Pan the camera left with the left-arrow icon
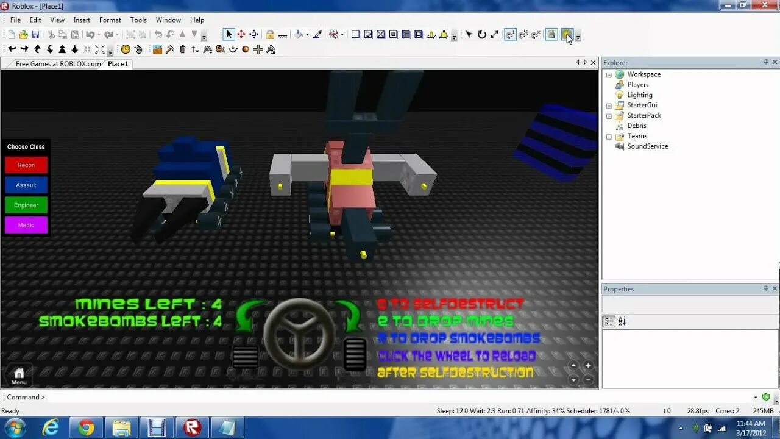The height and width of the screenshot is (439, 780). tap(12, 49)
